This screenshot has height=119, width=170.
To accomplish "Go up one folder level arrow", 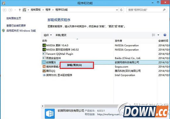I will (x=20, y=10).
